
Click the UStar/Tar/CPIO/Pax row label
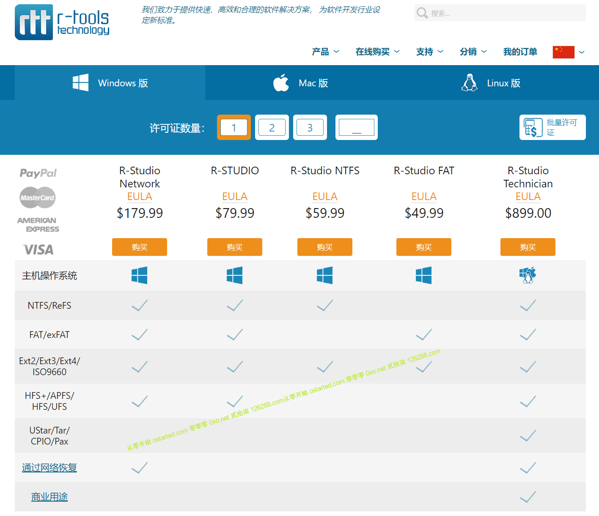click(x=49, y=436)
